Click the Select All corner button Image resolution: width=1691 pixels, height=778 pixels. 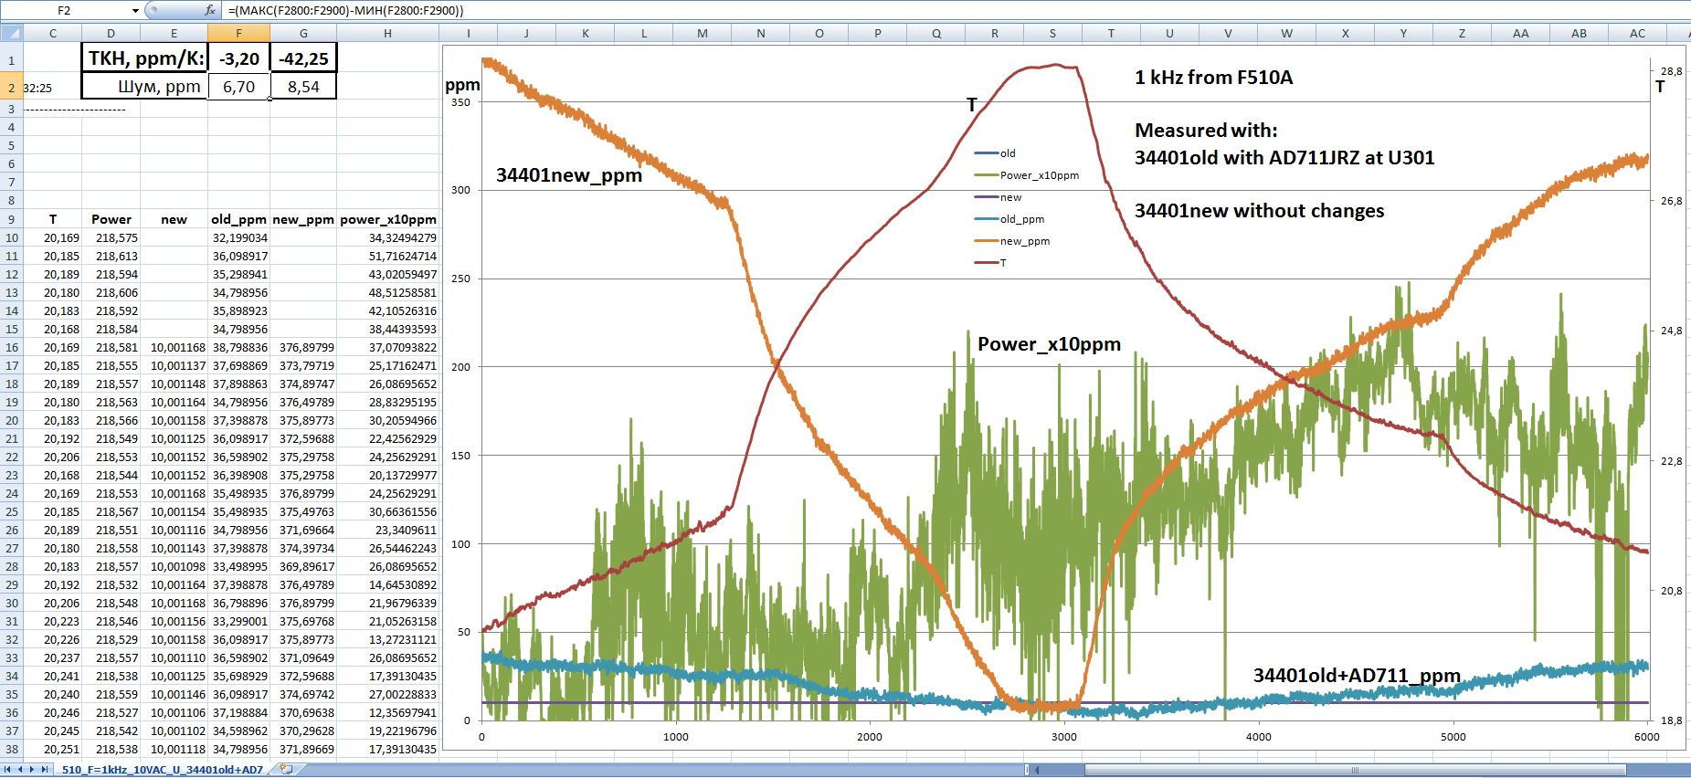(11, 33)
